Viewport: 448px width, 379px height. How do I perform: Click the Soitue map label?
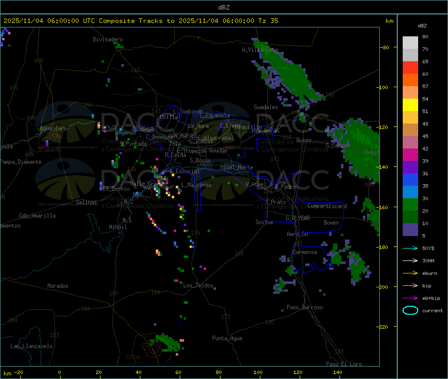pos(264,222)
